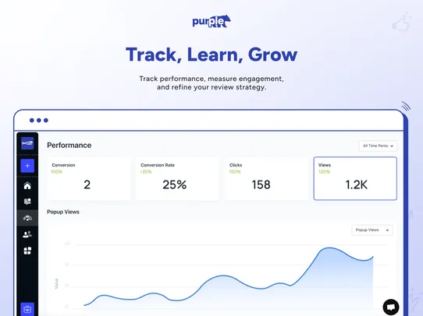Click the blue plus create button
This screenshot has height=316, width=423.
[x=27, y=166]
